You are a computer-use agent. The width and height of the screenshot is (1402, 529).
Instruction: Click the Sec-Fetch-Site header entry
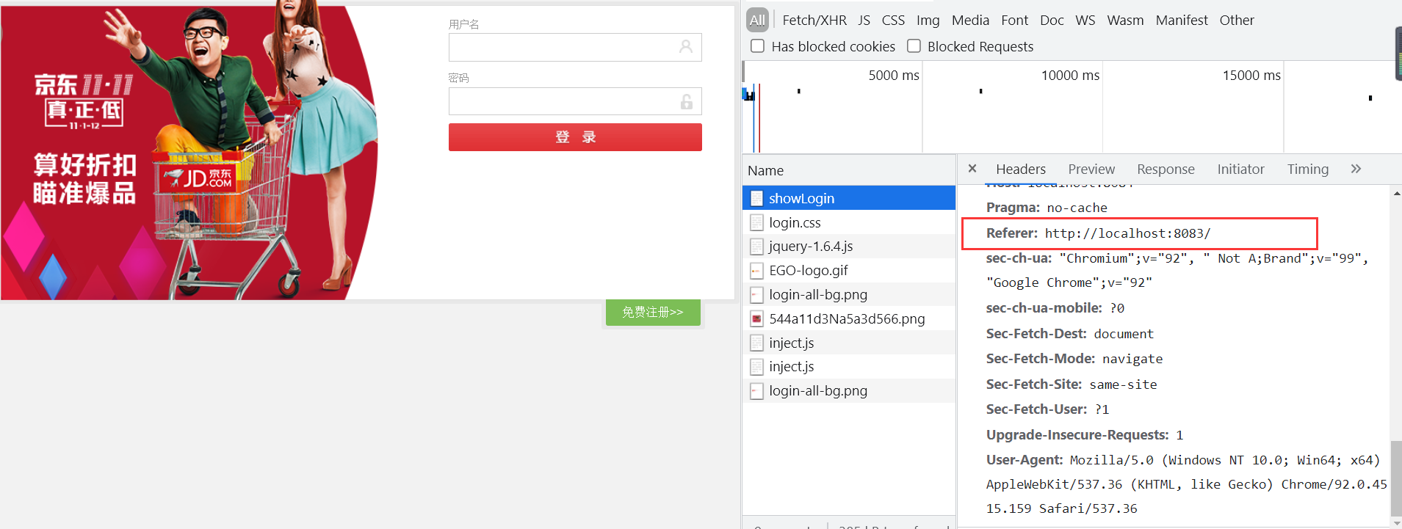tap(1072, 384)
